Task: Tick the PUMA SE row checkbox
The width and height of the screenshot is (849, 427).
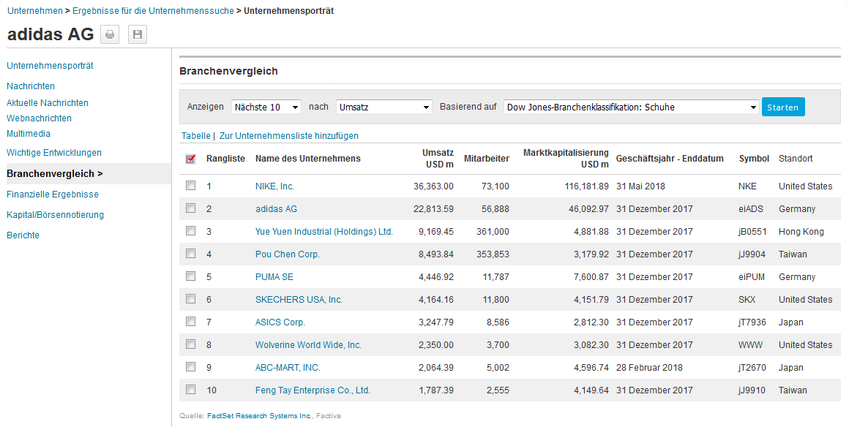Action: (x=190, y=276)
